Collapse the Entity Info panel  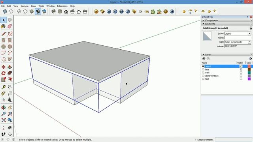tap(203, 24)
